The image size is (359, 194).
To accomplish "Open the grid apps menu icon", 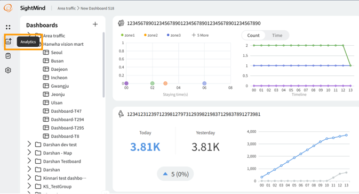I will tap(8, 27).
